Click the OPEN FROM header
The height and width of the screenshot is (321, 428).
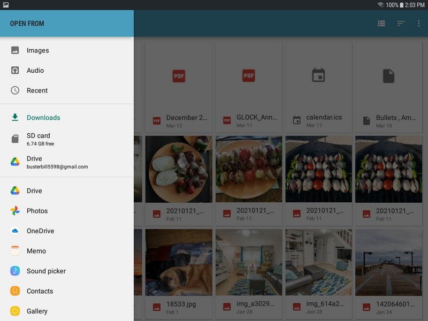(27, 24)
